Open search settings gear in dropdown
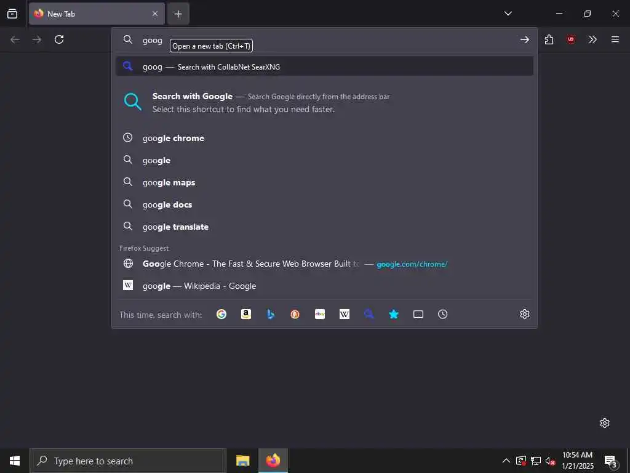This screenshot has width=630, height=473. tap(524, 314)
